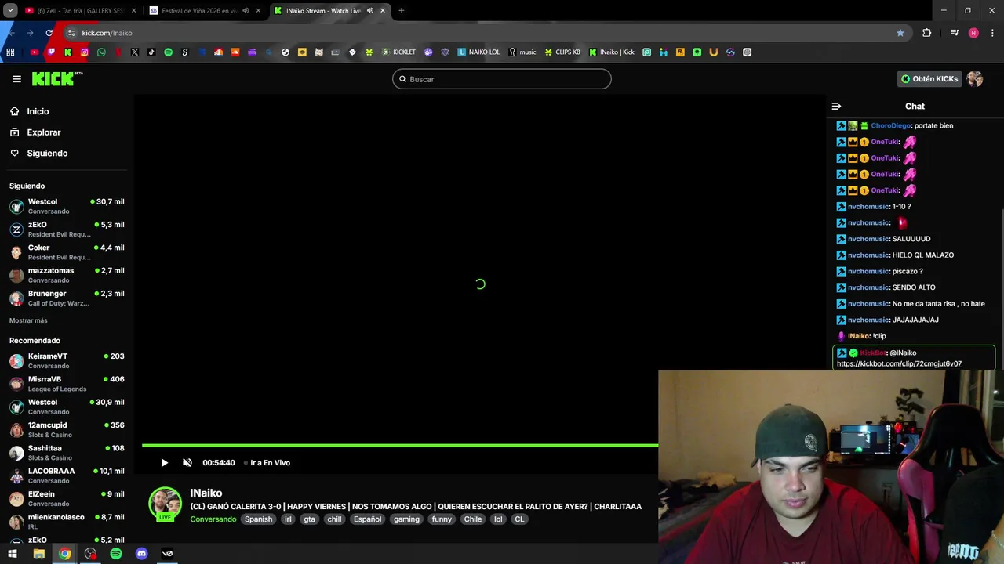Play the paused stream
1004x564 pixels.
point(164,463)
